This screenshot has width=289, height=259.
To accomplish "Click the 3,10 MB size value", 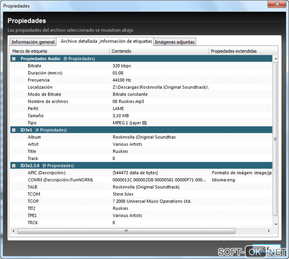I will (x=121, y=116).
